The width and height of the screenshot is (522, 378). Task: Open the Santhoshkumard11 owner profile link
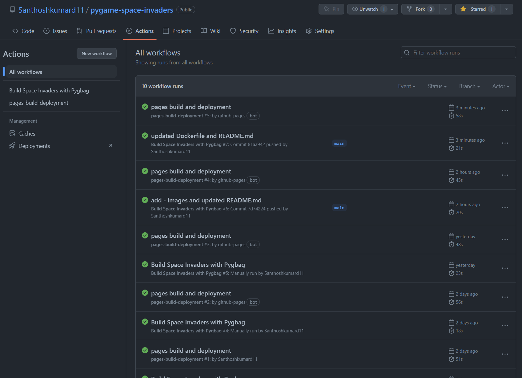[51, 10]
